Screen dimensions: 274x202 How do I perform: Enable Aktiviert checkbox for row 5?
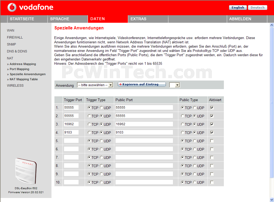pos(212,141)
